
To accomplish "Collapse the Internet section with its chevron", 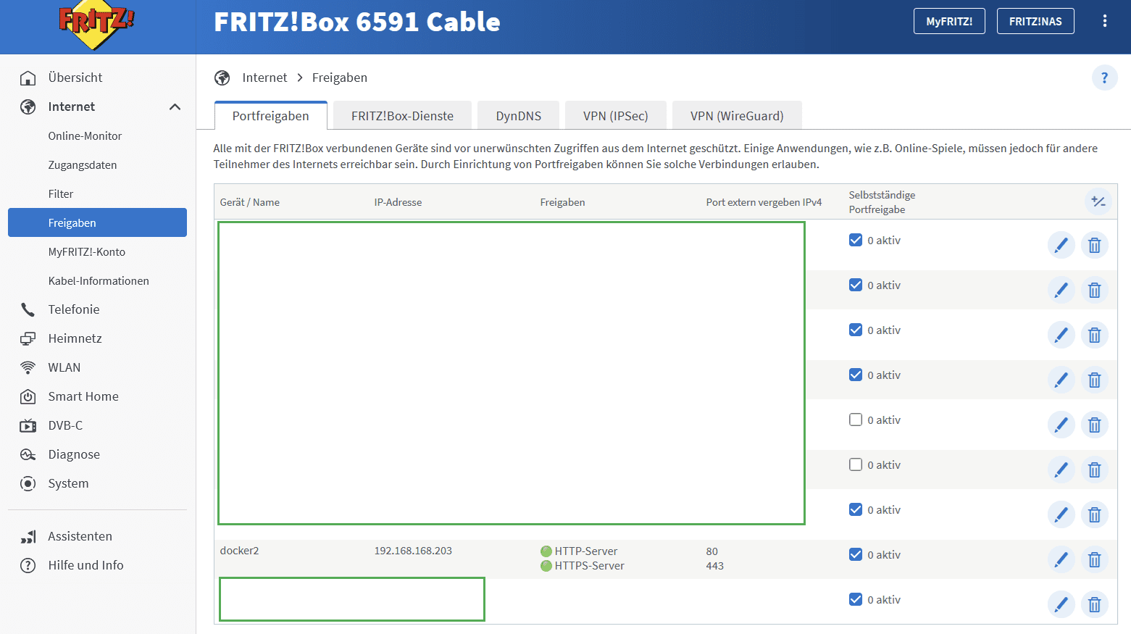I will pos(175,107).
